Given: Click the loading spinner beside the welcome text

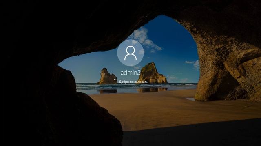Looking at the screenshot, I should click(116, 81).
